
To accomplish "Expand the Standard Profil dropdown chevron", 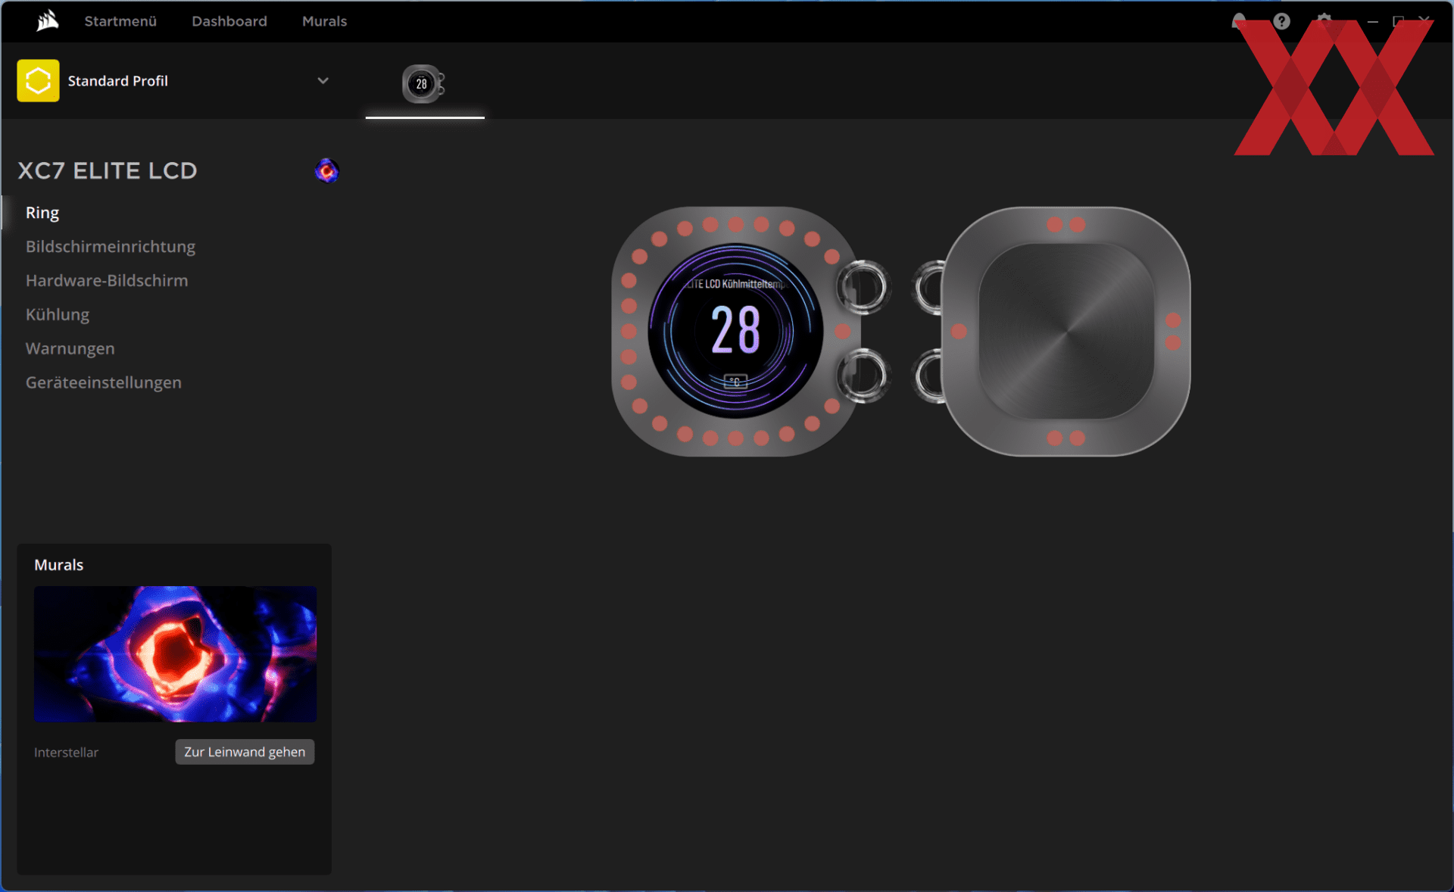I will point(323,80).
